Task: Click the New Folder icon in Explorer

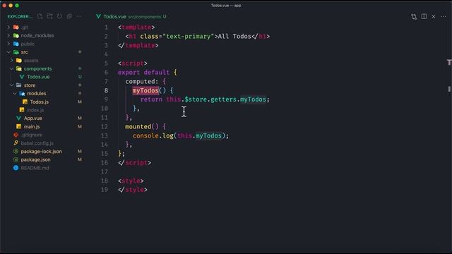Action: pyautogui.click(x=50, y=16)
